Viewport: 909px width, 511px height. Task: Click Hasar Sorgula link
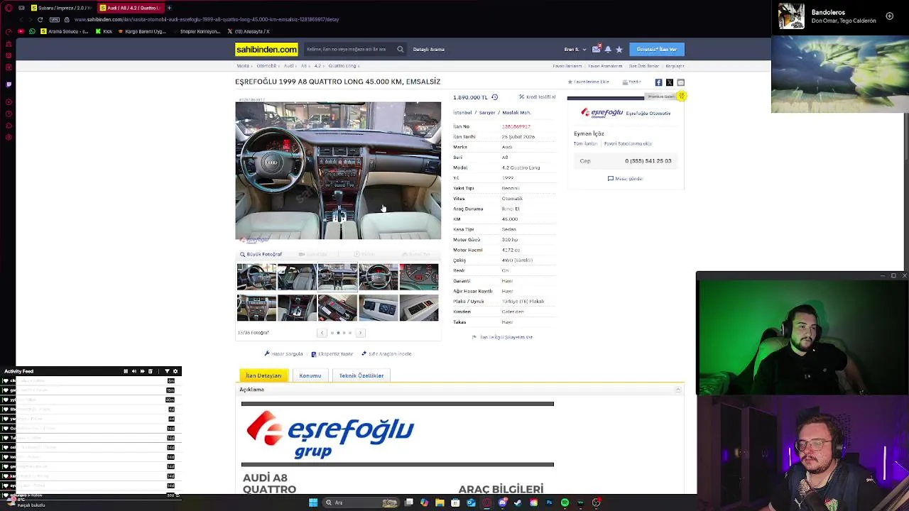click(x=284, y=354)
